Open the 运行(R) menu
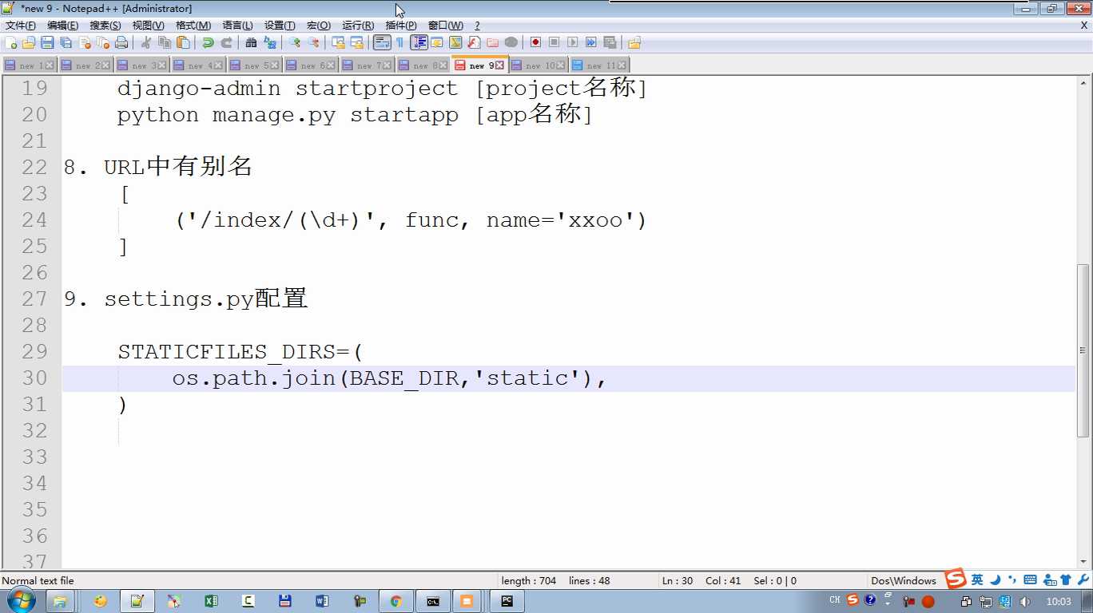Screen dimensions: 1093x613 358,26
